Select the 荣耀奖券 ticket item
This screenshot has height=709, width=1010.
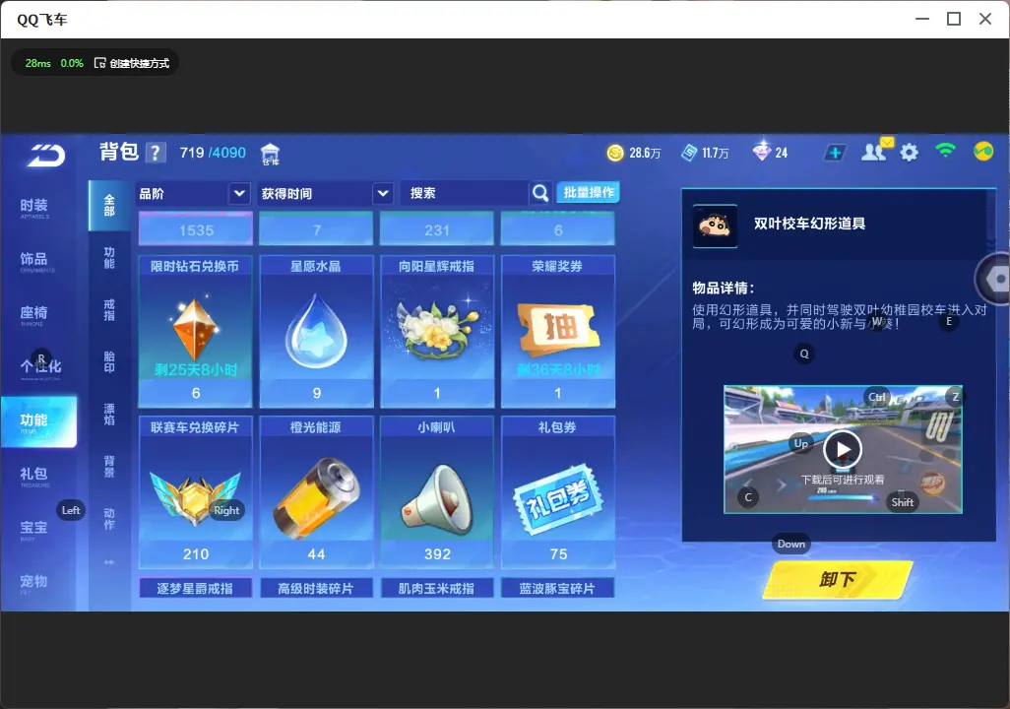558,331
